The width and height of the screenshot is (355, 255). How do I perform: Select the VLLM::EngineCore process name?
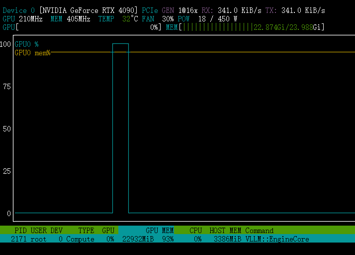pos(277,239)
